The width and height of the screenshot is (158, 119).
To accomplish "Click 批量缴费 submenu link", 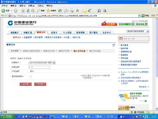I will pos(28,37).
